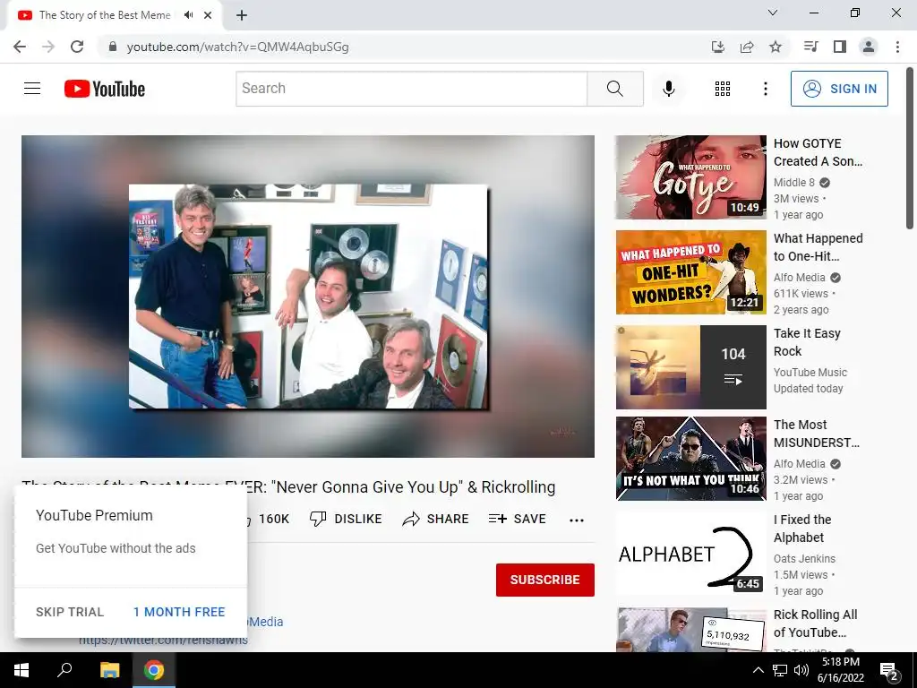Image resolution: width=917 pixels, height=688 pixels.
Task: Open Rick Rolling All of YouTube thumbnail
Action: pos(690,630)
